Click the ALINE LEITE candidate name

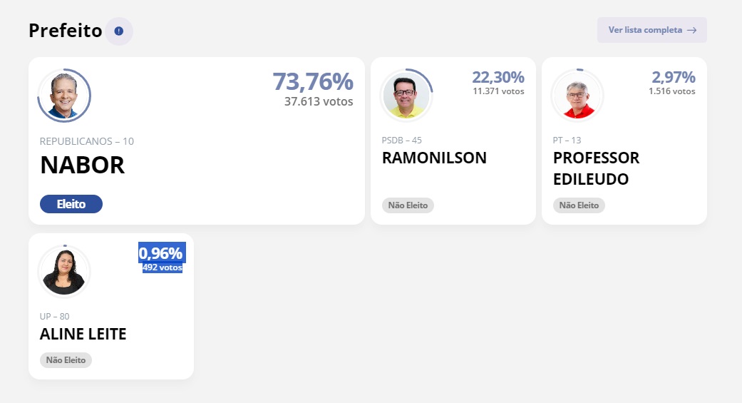click(83, 334)
